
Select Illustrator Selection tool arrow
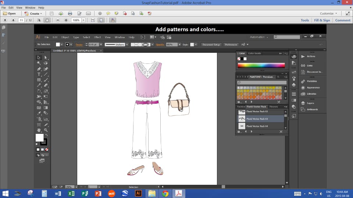point(39,58)
